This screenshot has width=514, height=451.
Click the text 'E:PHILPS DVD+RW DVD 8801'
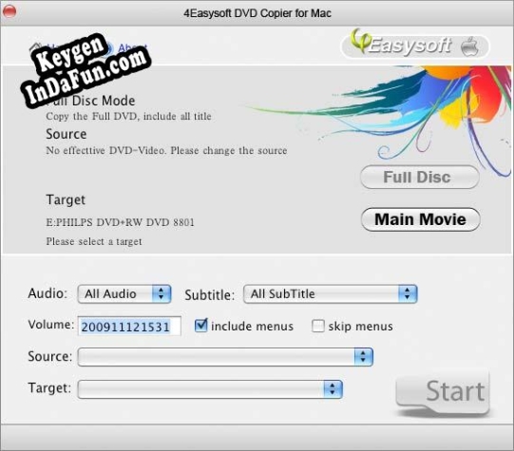pos(121,222)
